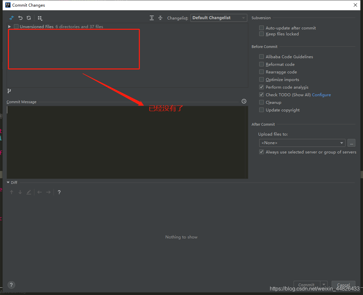Select the Show Diff toolbar icon
This screenshot has width=363, height=295.
tap(11, 18)
